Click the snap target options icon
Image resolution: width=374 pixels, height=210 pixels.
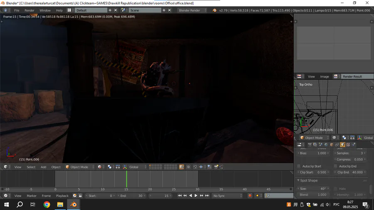pyautogui.click(x=209, y=167)
